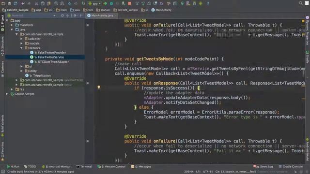Open the Messages tool window

(141, 167)
